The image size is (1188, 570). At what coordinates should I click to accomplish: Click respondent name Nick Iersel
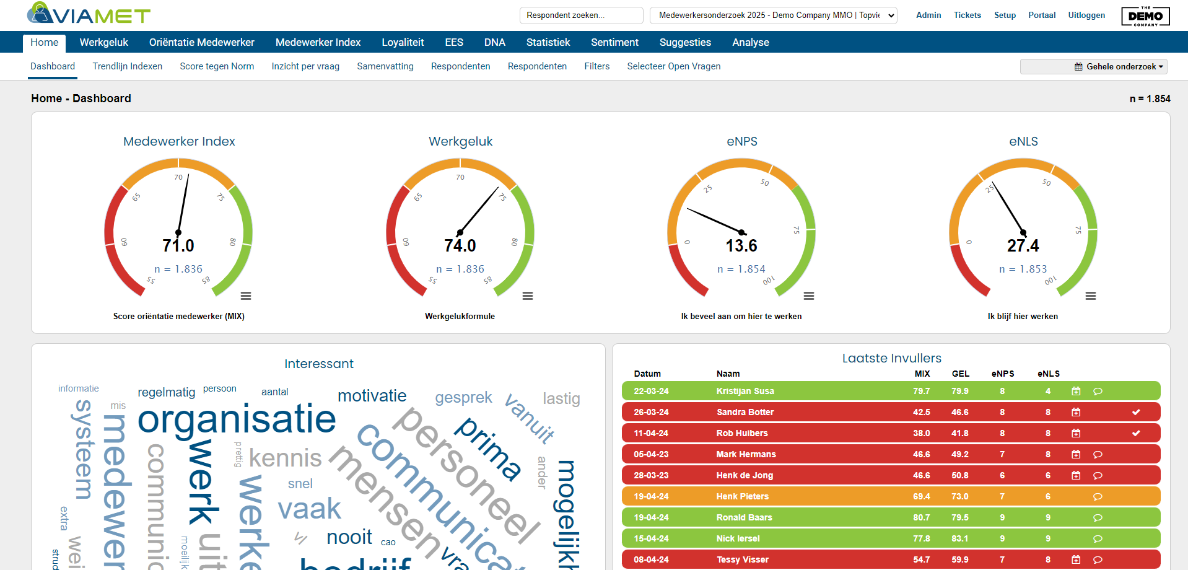[x=738, y=538]
